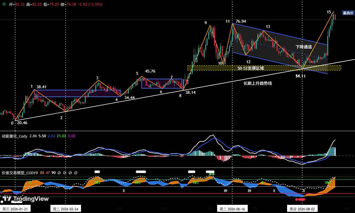Select the high price value 82.25
This screenshot has height=213, width=355.
tap(37, 5)
